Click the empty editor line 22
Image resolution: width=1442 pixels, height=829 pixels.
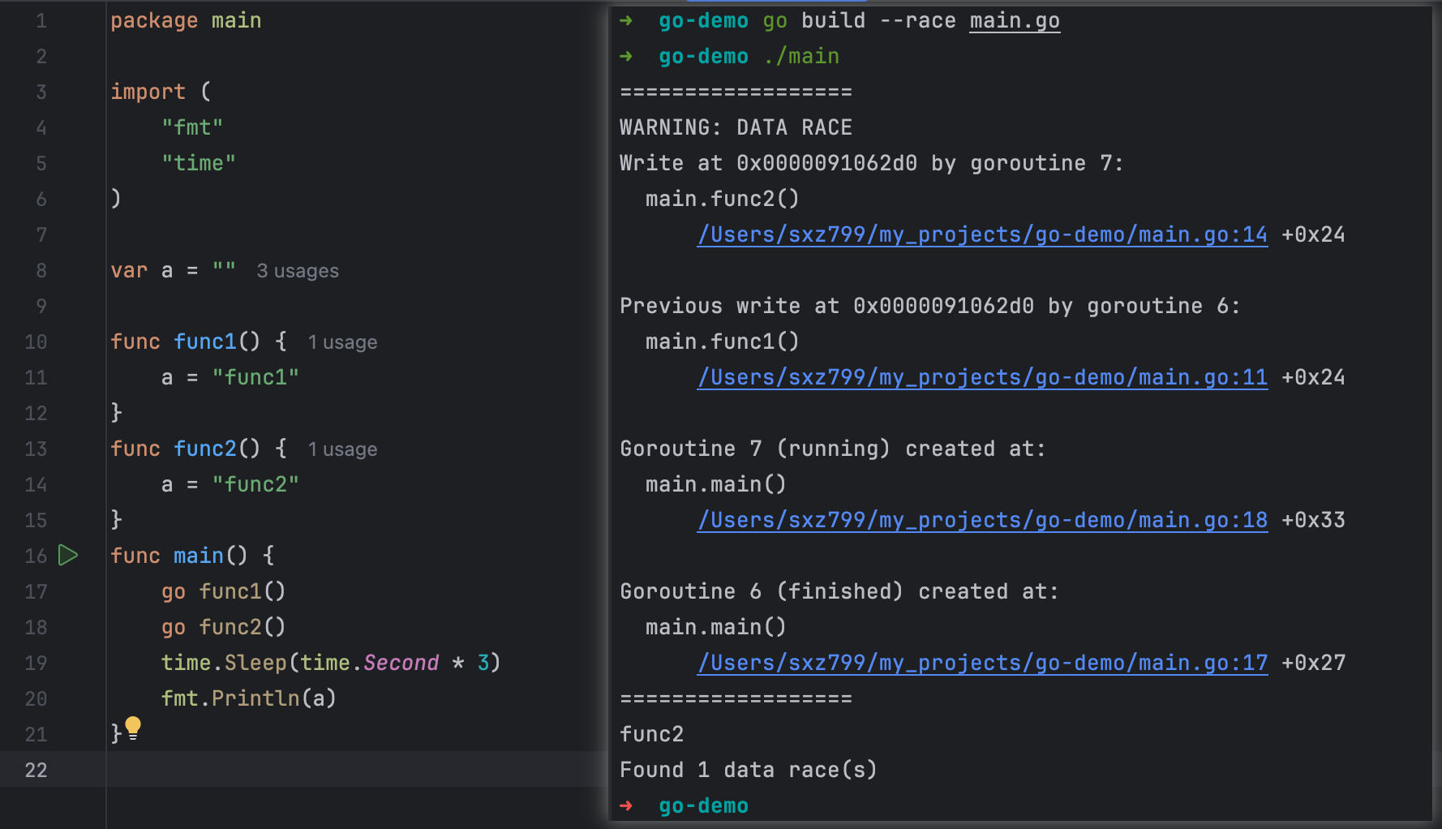357,769
